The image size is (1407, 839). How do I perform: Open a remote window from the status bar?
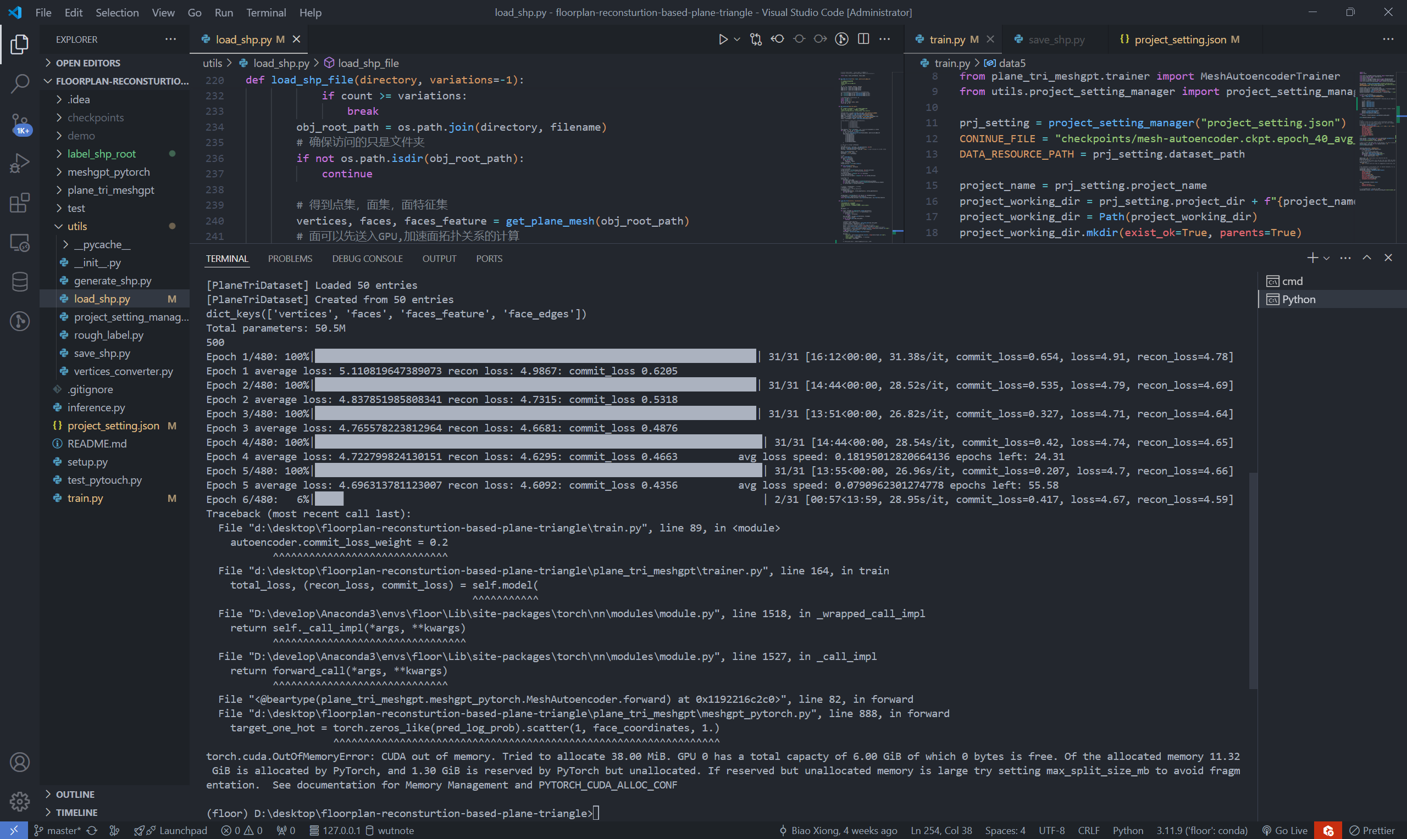coord(14,831)
